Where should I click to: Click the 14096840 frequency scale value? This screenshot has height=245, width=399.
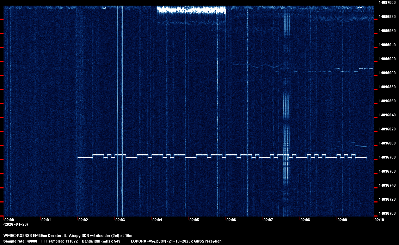click(387, 115)
